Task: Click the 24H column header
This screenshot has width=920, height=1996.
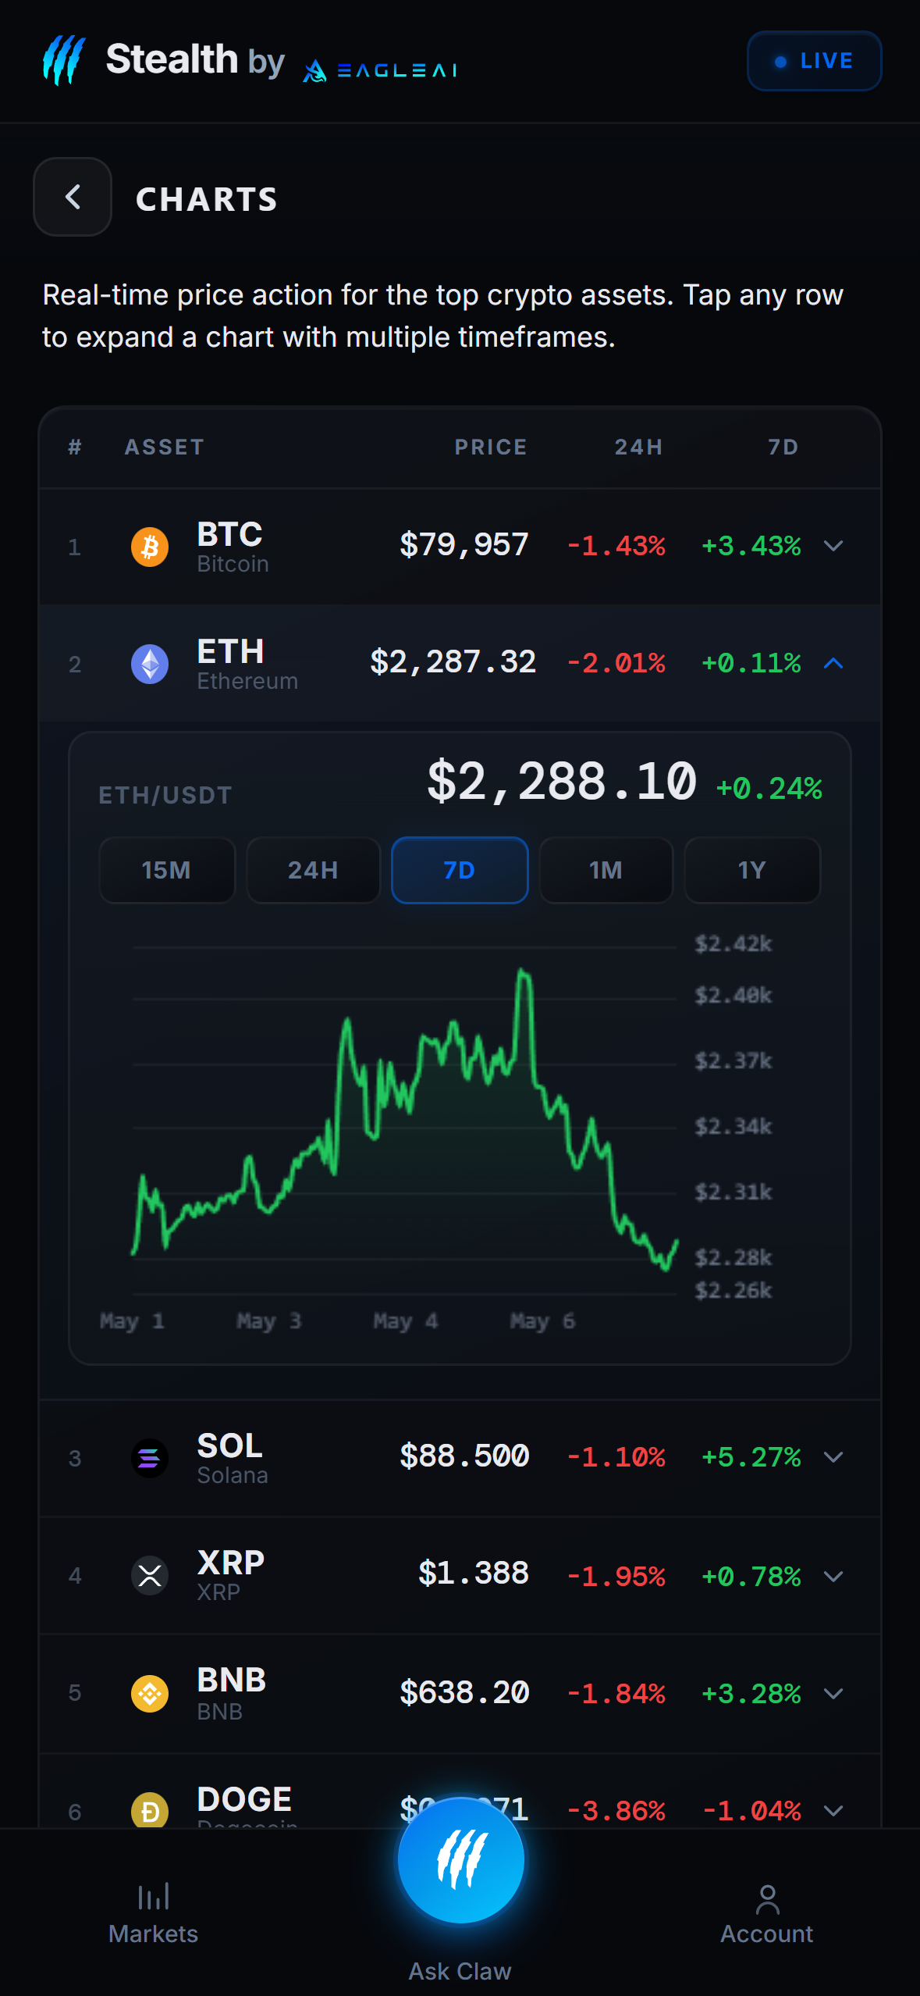Action: point(638,447)
